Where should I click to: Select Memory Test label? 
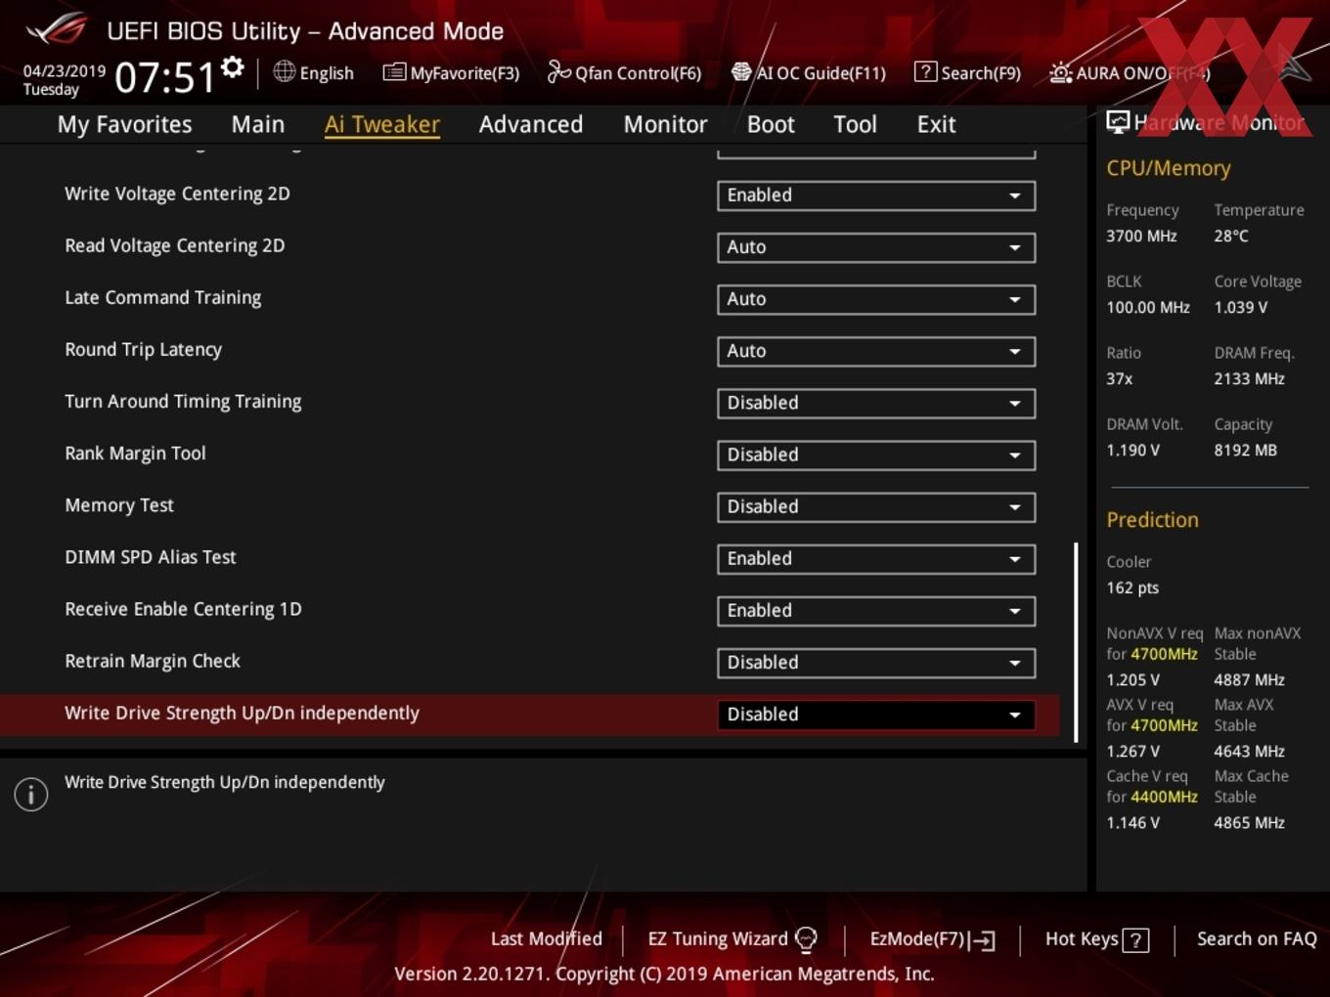(x=118, y=504)
